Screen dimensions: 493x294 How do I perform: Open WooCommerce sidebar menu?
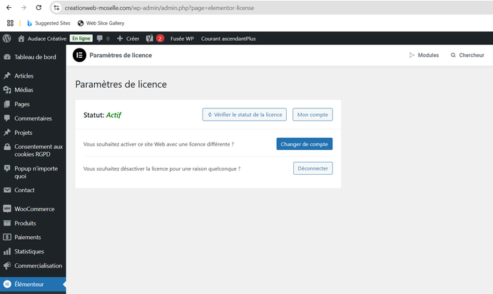[x=34, y=209]
